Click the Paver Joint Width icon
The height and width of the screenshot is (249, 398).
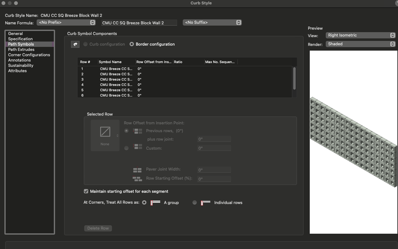tap(137, 170)
